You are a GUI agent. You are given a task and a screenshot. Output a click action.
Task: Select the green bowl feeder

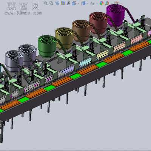(47, 46)
